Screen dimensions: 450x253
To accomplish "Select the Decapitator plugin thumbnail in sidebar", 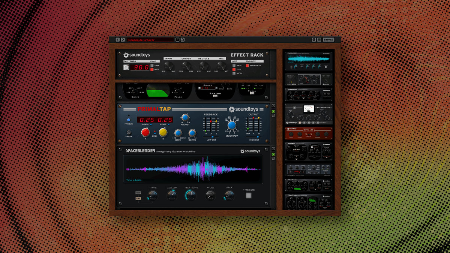I will click(x=308, y=114).
